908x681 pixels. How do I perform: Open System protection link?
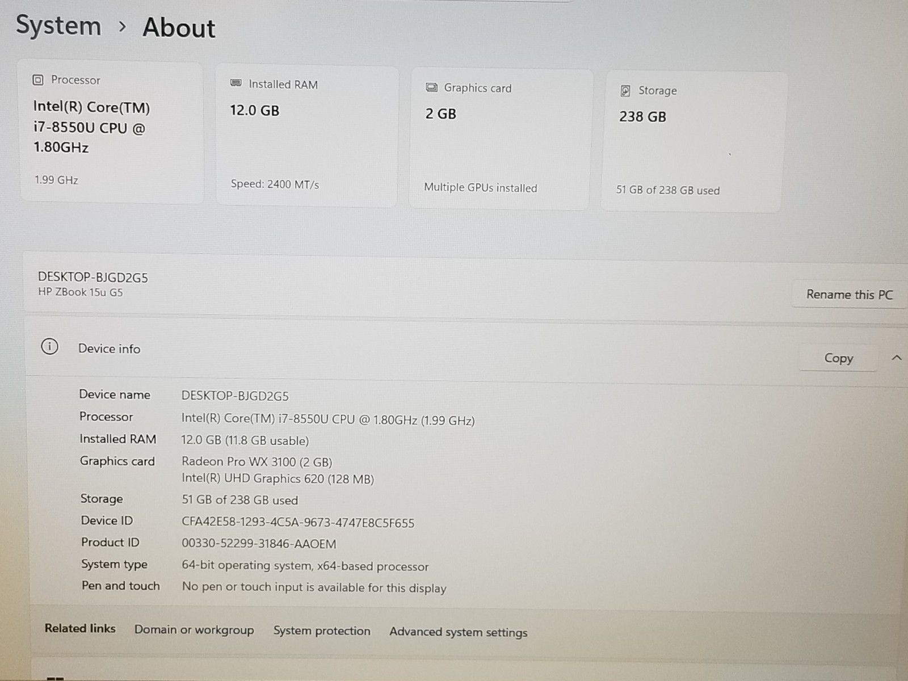[x=322, y=630]
